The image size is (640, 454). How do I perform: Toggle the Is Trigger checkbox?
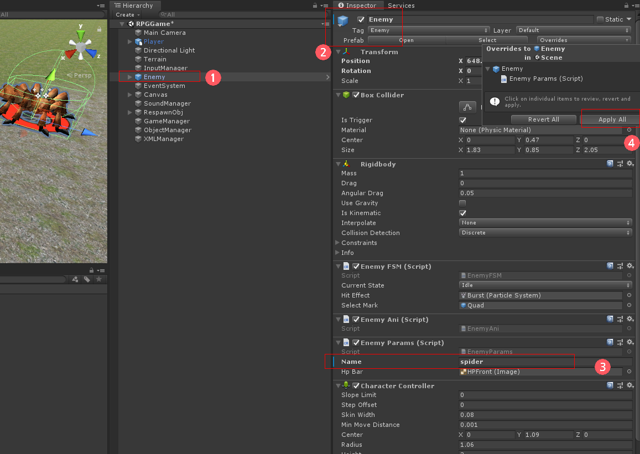coord(462,120)
